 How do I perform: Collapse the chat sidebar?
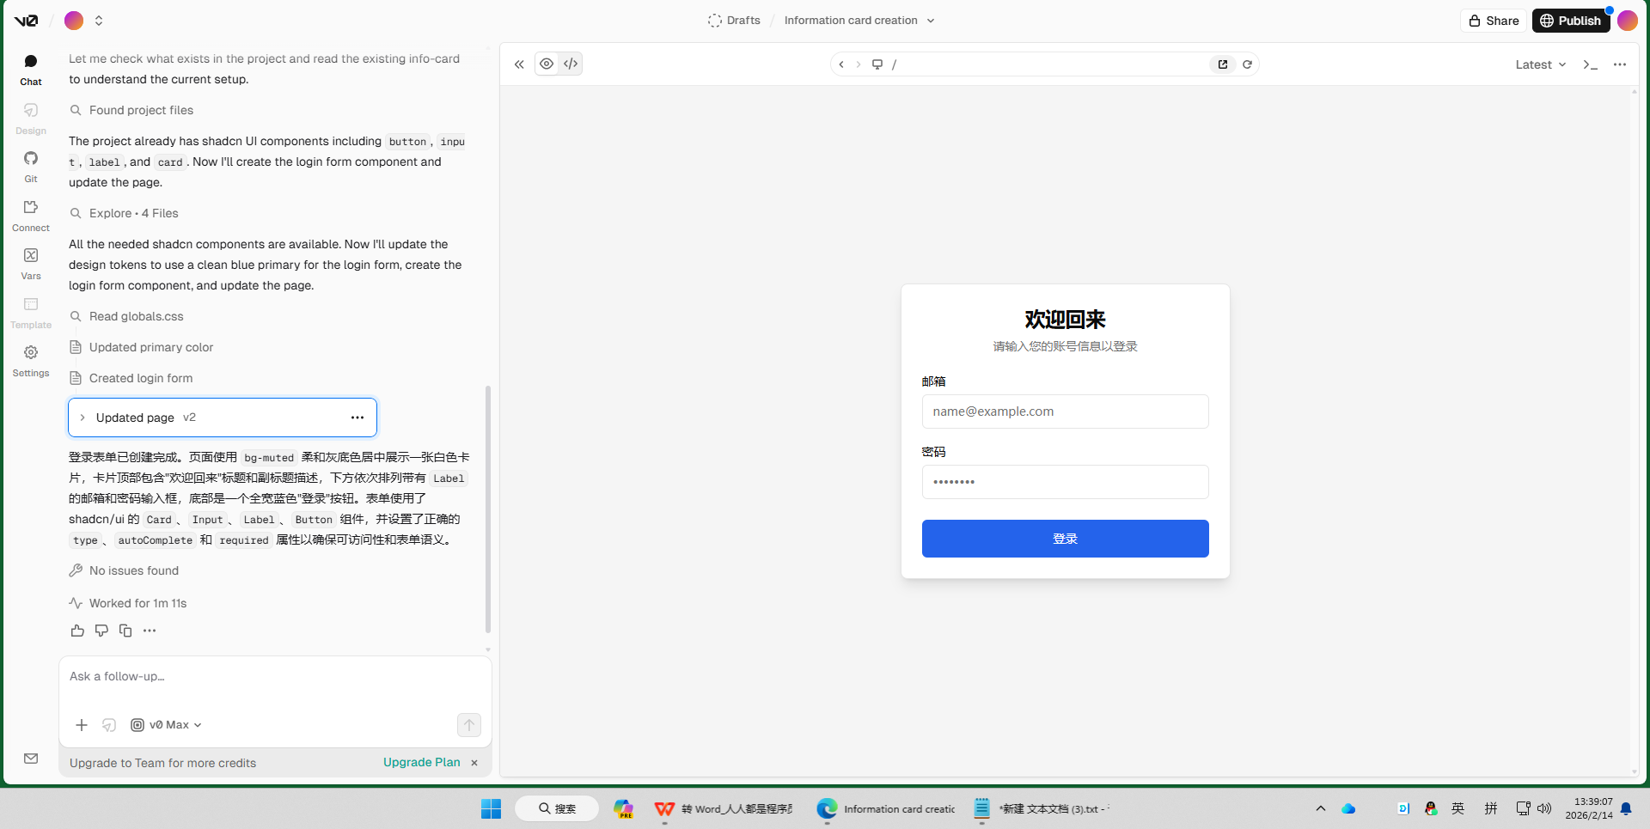(x=519, y=64)
